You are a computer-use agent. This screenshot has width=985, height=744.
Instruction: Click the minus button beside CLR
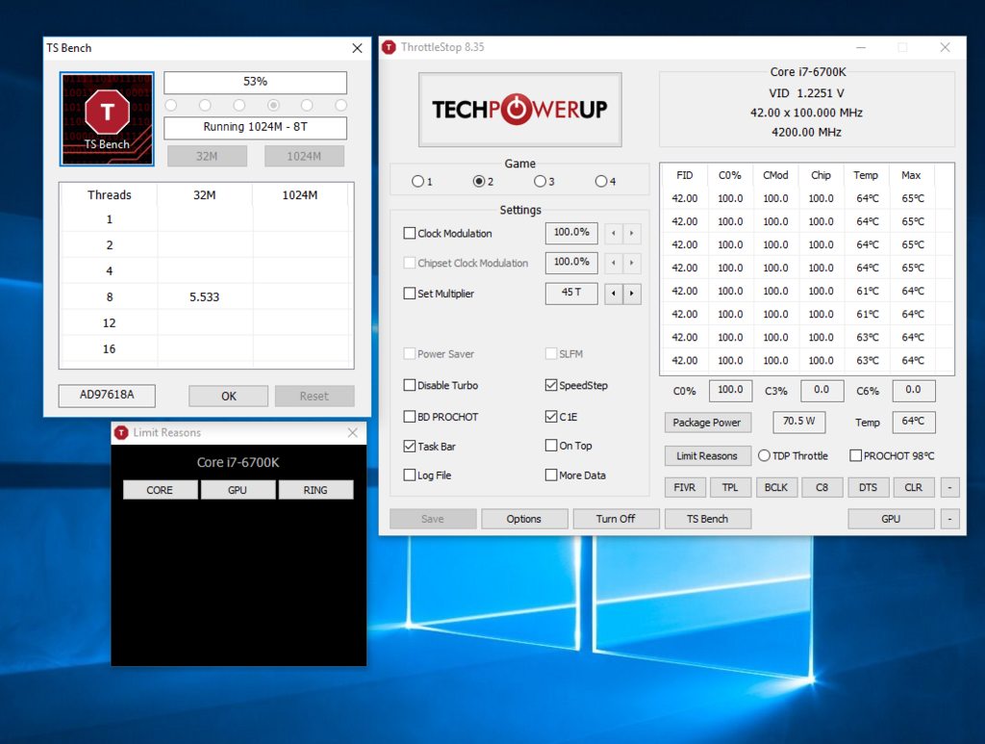[x=949, y=488]
